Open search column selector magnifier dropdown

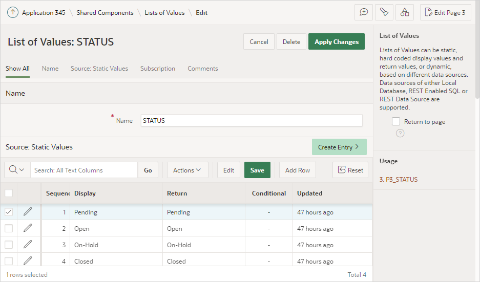(x=17, y=170)
